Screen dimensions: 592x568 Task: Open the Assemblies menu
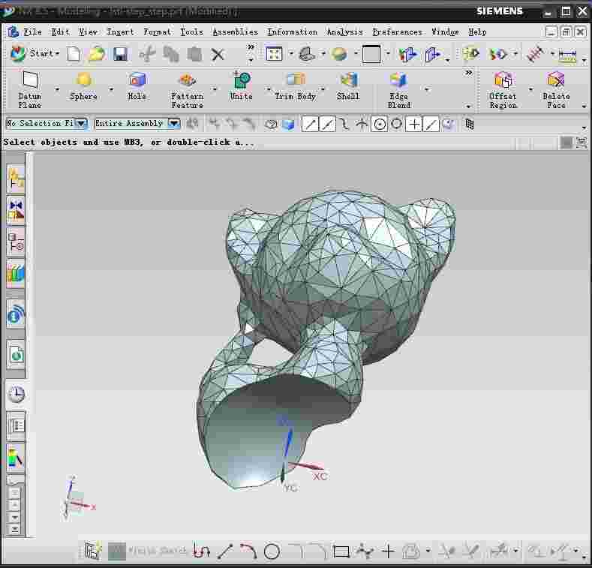coord(235,32)
